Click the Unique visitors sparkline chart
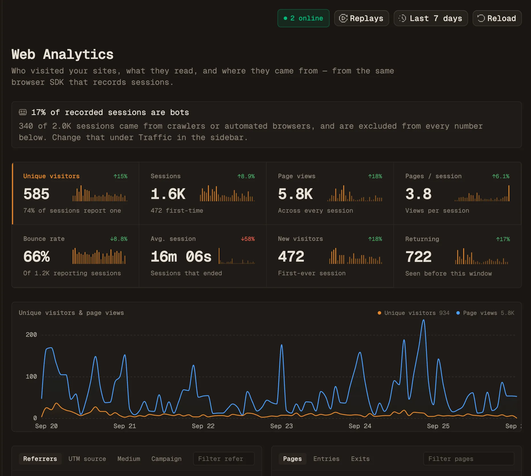This screenshot has height=476, width=531. [100, 193]
